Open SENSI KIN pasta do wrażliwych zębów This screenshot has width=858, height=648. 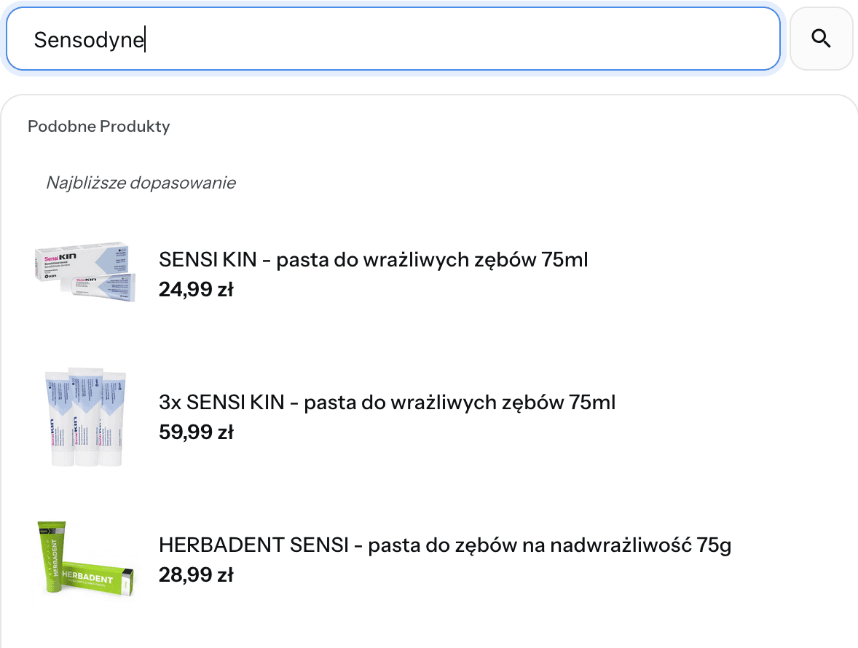point(373,259)
